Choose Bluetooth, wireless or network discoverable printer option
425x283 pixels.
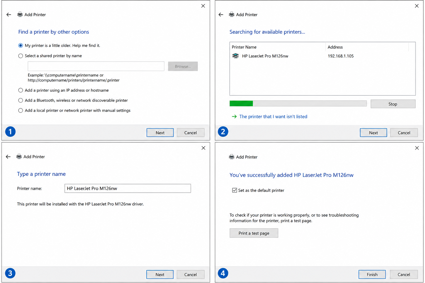tap(20, 100)
